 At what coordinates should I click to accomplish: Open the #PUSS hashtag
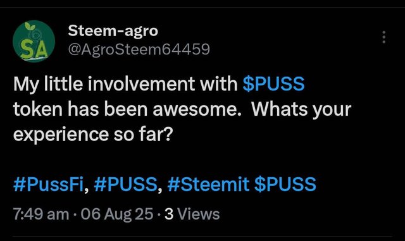126,184
